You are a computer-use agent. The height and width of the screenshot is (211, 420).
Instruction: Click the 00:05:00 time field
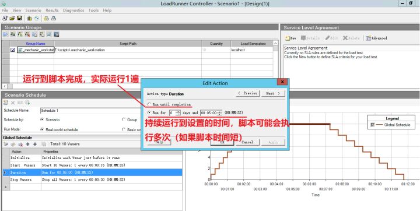(209, 112)
